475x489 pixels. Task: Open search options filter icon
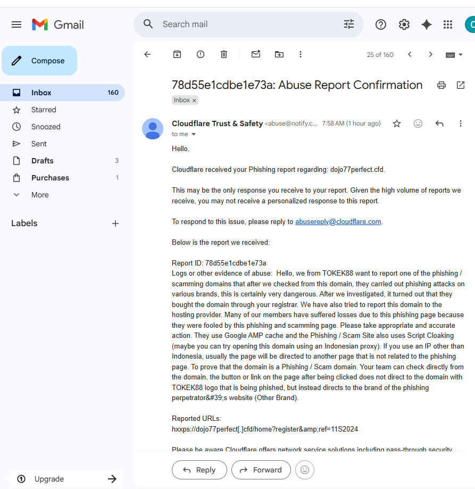[x=349, y=24]
